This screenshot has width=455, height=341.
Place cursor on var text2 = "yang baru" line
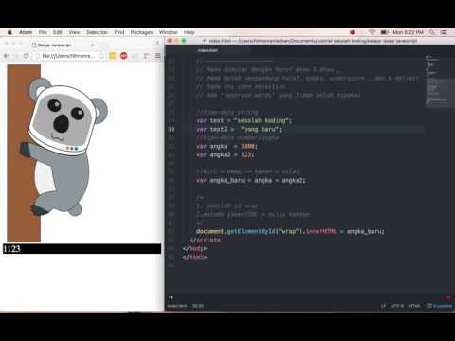[239, 129]
